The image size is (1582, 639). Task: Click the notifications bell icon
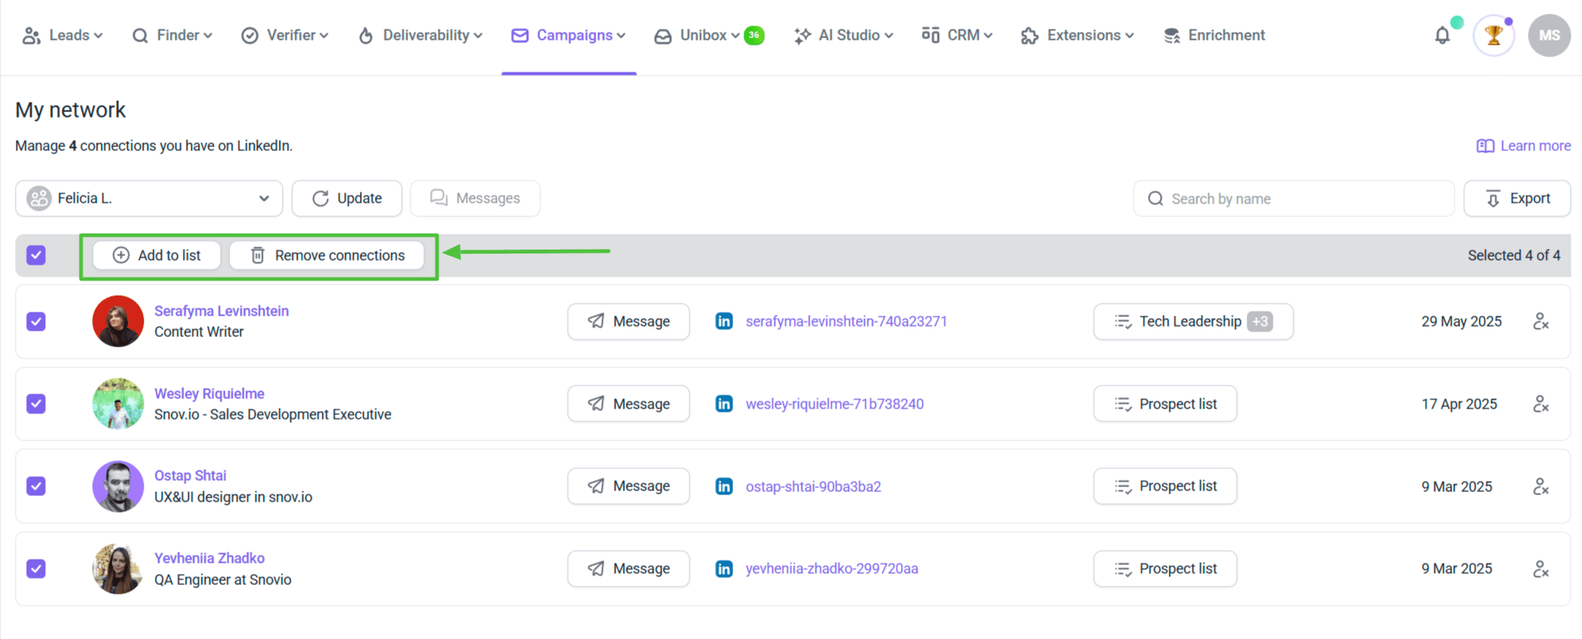pos(1442,36)
